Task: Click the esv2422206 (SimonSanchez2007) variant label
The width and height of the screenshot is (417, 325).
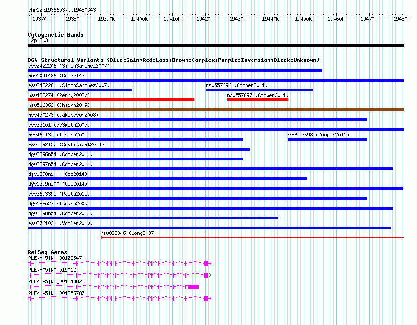Action: (x=69, y=66)
